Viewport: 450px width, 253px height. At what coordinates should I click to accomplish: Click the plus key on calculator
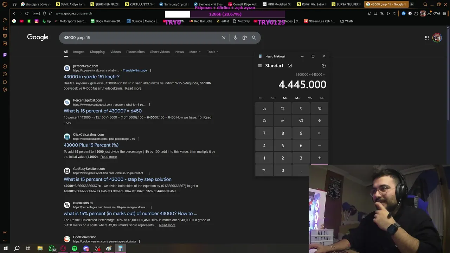(319, 158)
